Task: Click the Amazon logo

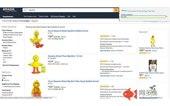Action: coord(10,10)
